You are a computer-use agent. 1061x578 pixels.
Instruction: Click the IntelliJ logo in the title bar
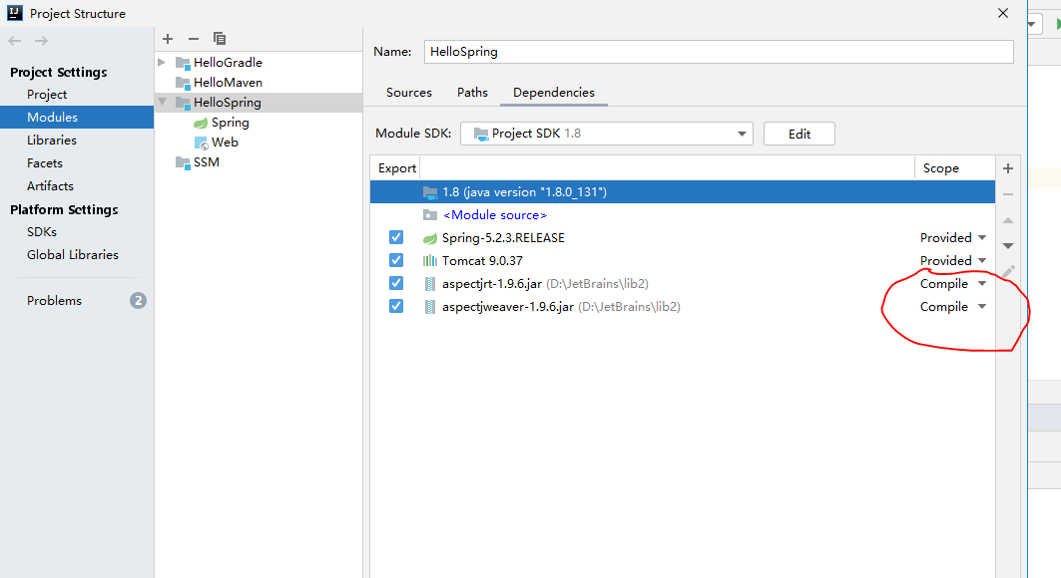click(x=14, y=13)
